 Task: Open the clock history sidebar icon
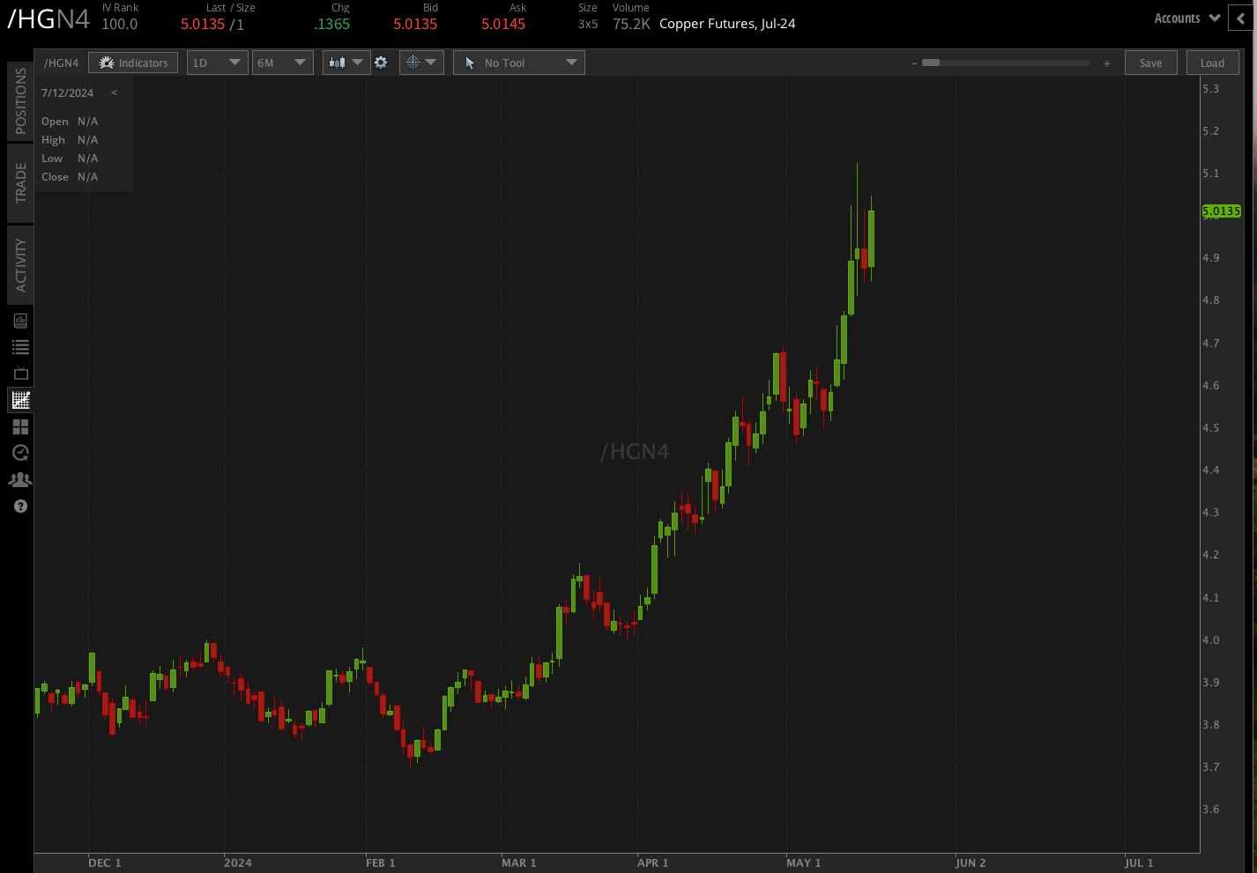click(x=20, y=453)
